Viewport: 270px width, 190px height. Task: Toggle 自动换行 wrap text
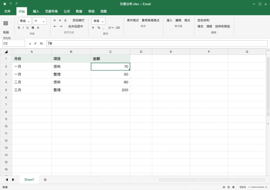coord(79,21)
